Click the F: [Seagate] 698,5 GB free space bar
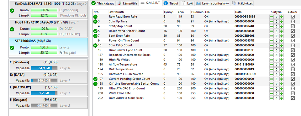Screen dimensions: 301x116 click(x=44, y=106)
